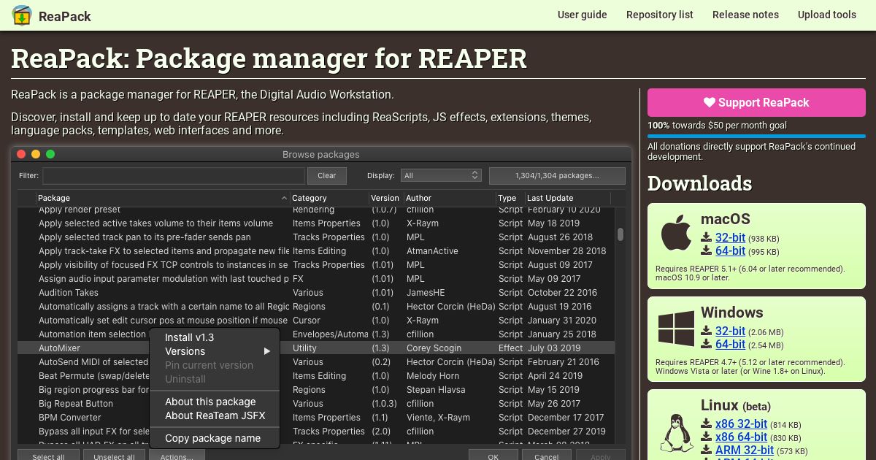Download Windows 32-bit build
876x460 pixels.
(730, 331)
